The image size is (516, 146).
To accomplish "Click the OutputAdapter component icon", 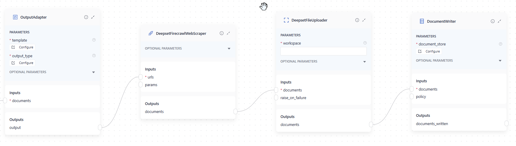I will click(15, 17).
